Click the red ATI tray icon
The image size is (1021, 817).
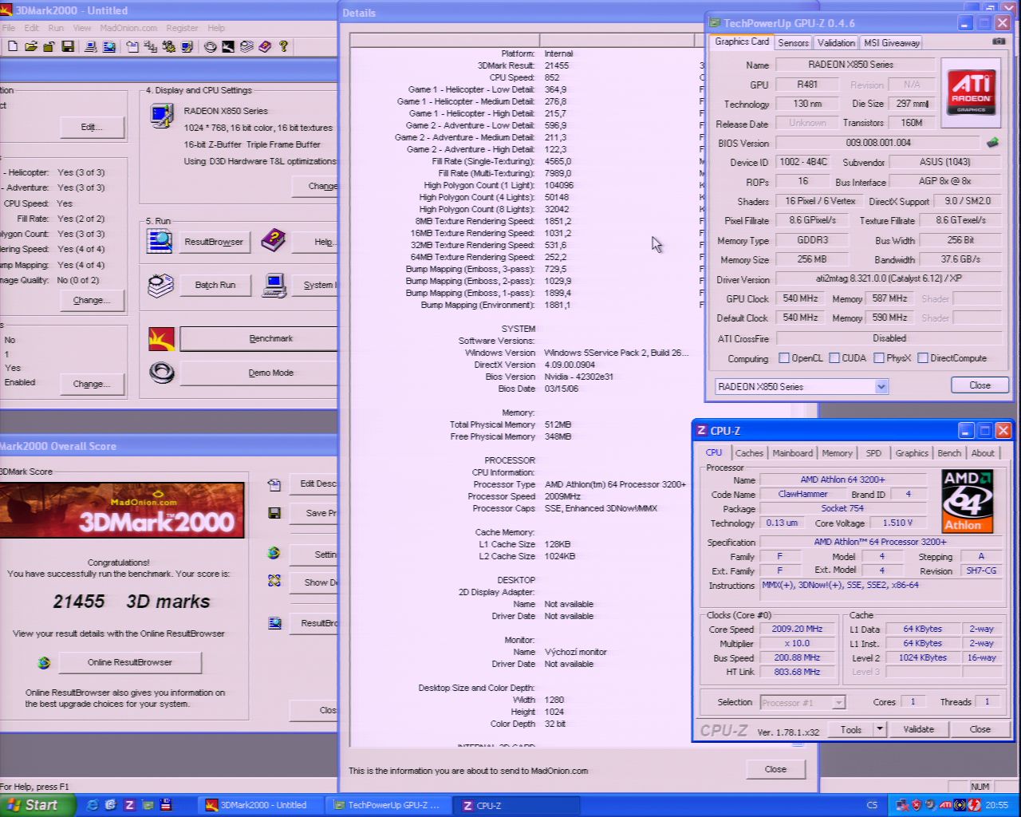pyautogui.click(x=945, y=805)
